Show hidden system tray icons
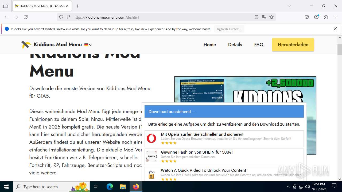 [288, 187]
